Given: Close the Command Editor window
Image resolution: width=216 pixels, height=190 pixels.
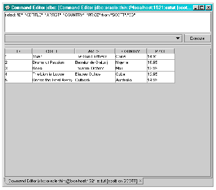Looking at the screenshot, I should (x=208, y=8).
